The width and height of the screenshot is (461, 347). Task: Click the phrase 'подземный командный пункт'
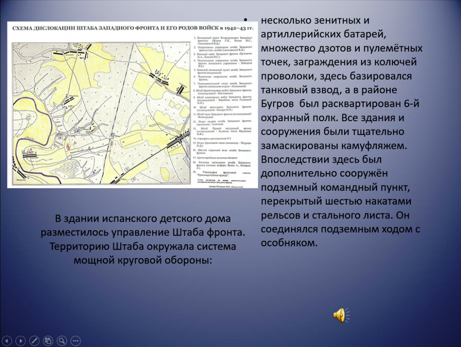(335, 187)
